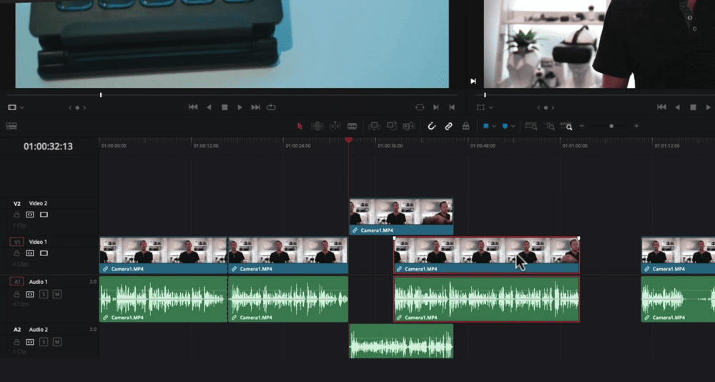Solo the Audio 2 track
715x382 pixels.
[44, 342]
